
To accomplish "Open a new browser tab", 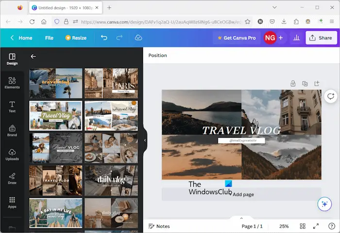I will (x=109, y=8).
